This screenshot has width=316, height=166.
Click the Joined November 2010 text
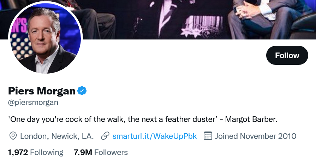[256, 136]
